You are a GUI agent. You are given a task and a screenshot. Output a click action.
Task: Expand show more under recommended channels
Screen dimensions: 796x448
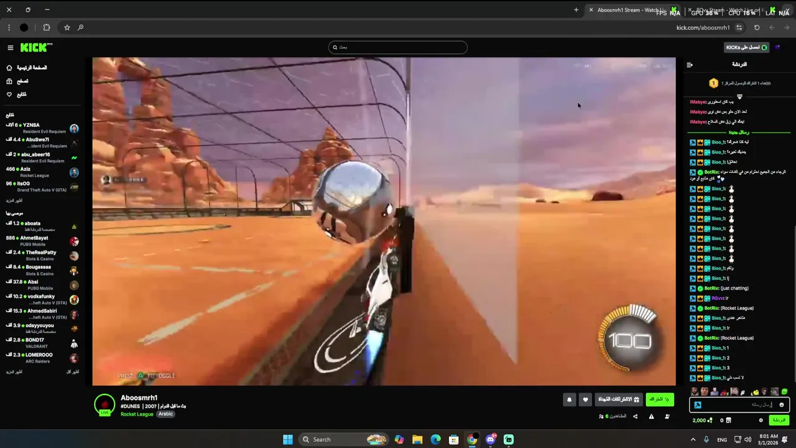coord(14,372)
